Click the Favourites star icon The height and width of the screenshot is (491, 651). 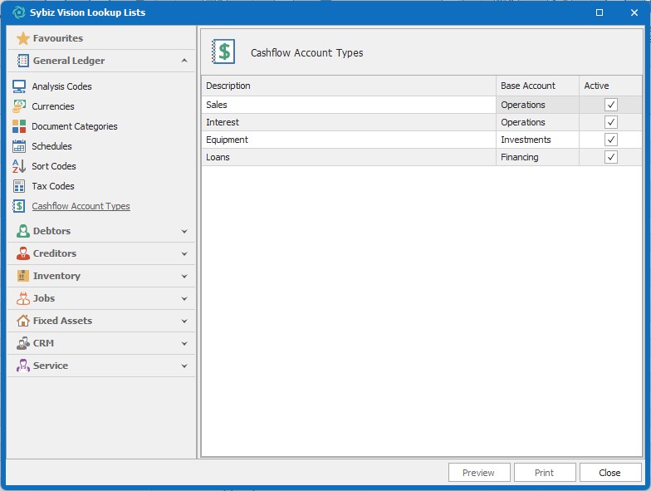(22, 38)
